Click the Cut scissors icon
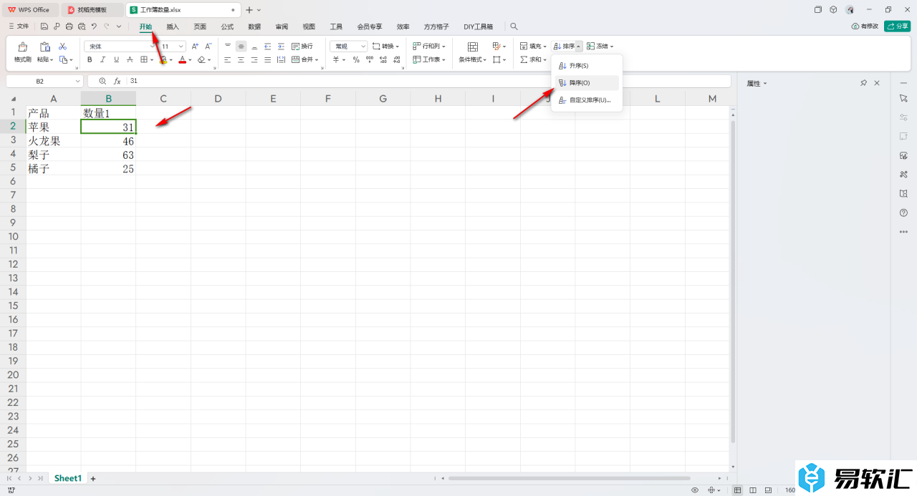 tap(62, 47)
